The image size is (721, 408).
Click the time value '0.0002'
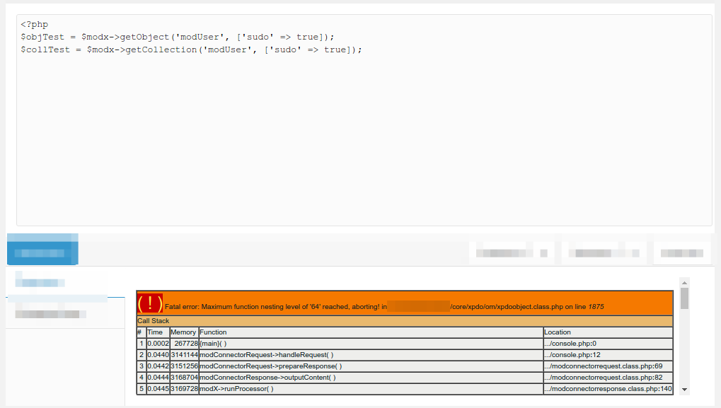pyautogui.click(x=158, y=344)
